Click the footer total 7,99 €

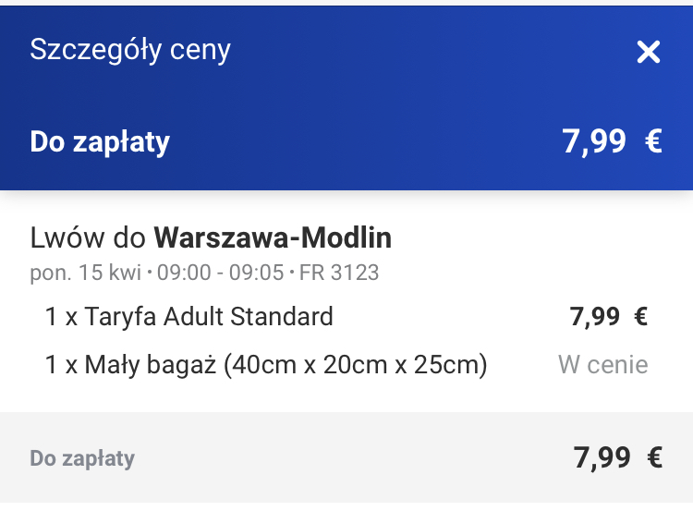(x=618, y=457)
